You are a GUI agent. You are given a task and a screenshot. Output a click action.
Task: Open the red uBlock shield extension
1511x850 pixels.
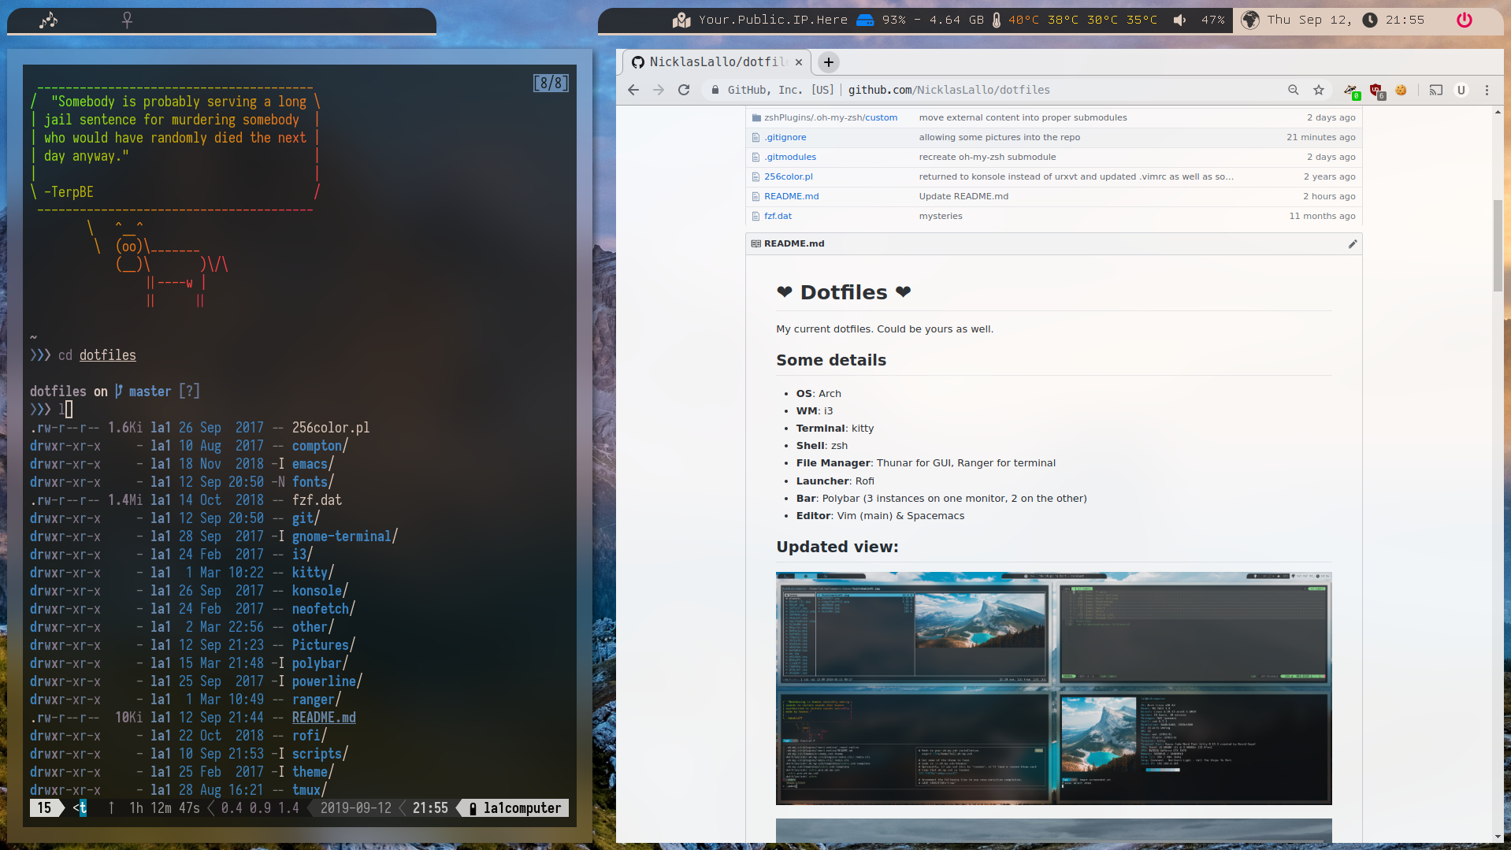[1376, 91]
